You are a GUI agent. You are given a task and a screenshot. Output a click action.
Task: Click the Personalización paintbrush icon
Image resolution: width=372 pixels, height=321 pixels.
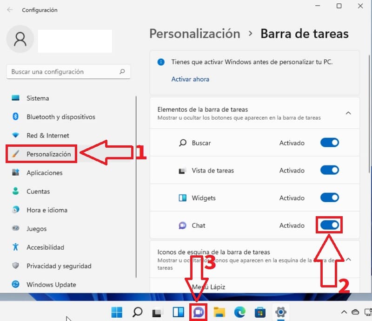click(x=15, y=154)
